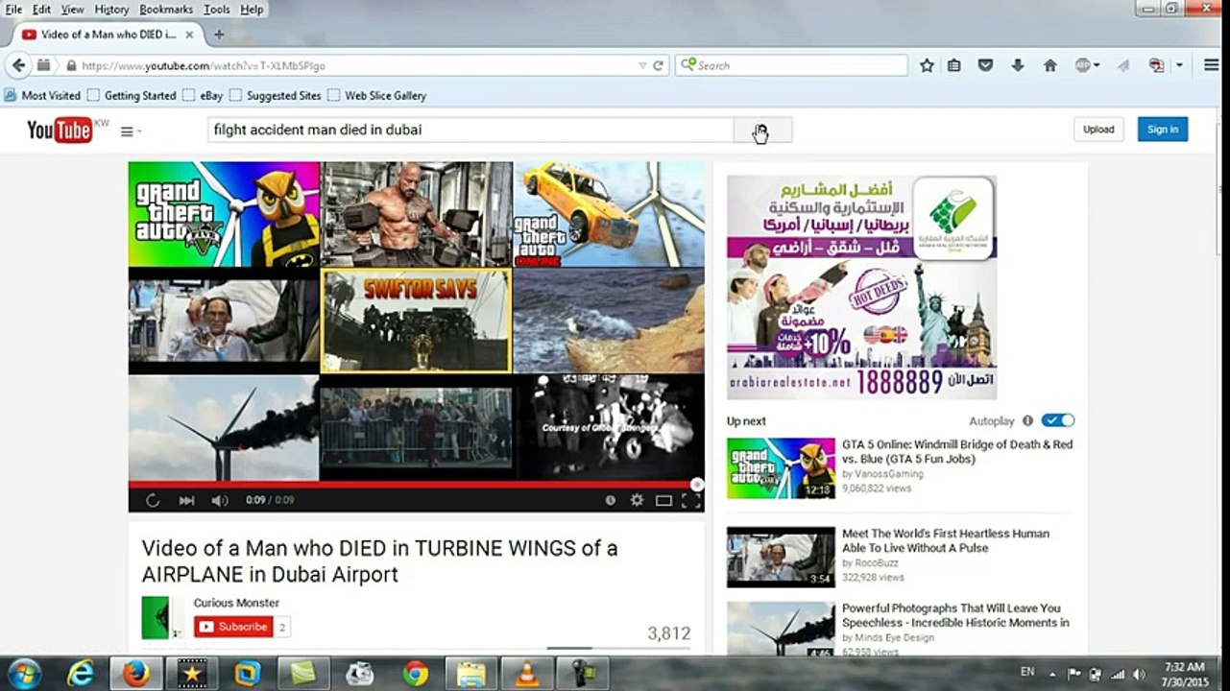Screen dimensions: 1230x691
Task: Click the site identity icon before lock
Action: [43, 65]
